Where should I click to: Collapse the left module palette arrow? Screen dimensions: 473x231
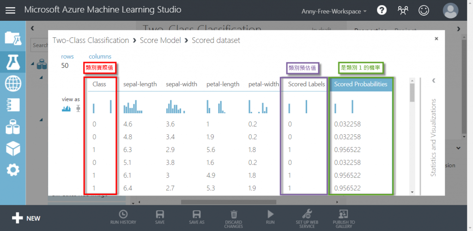point(32,28)
